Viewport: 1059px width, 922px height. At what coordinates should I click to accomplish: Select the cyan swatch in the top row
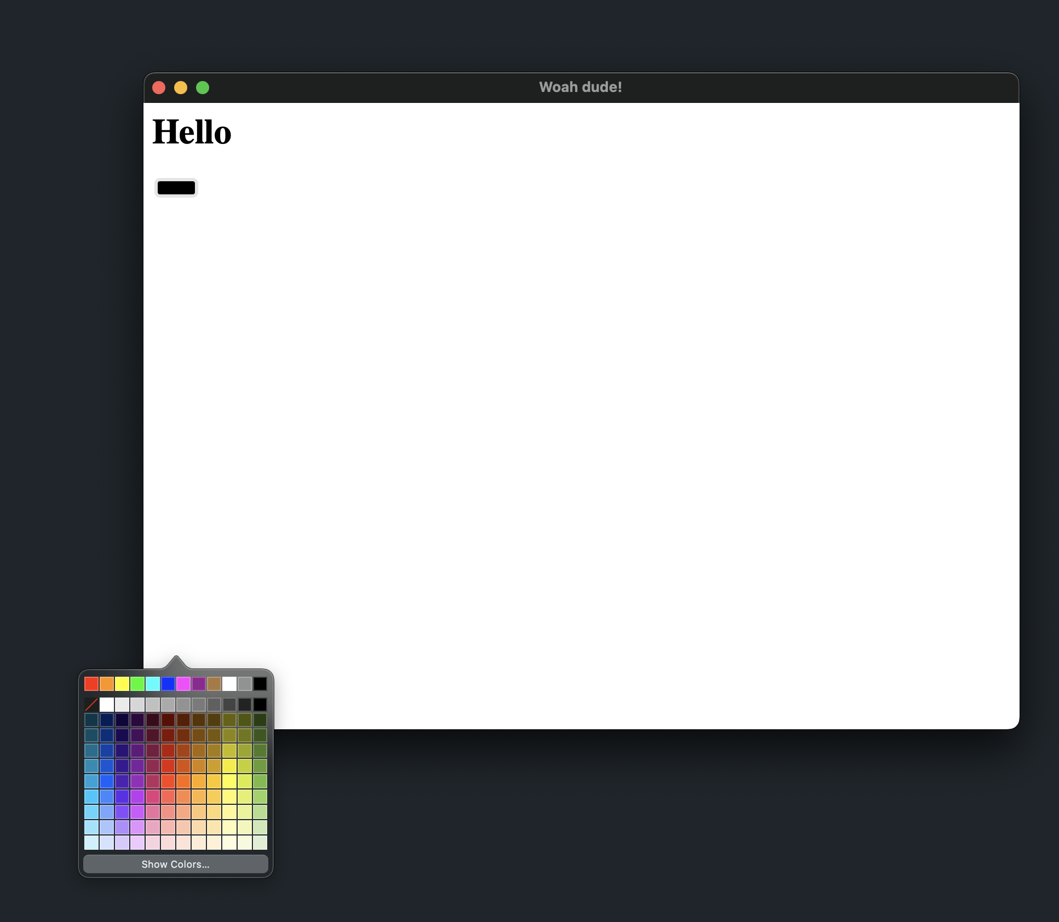[x=153, y=684]
